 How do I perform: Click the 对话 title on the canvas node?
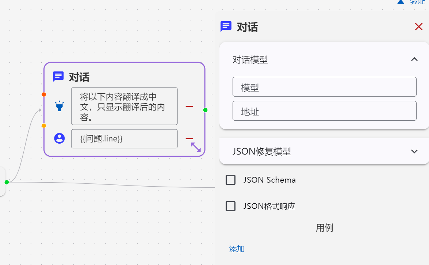pyautogui.click(x=79, y=77)
